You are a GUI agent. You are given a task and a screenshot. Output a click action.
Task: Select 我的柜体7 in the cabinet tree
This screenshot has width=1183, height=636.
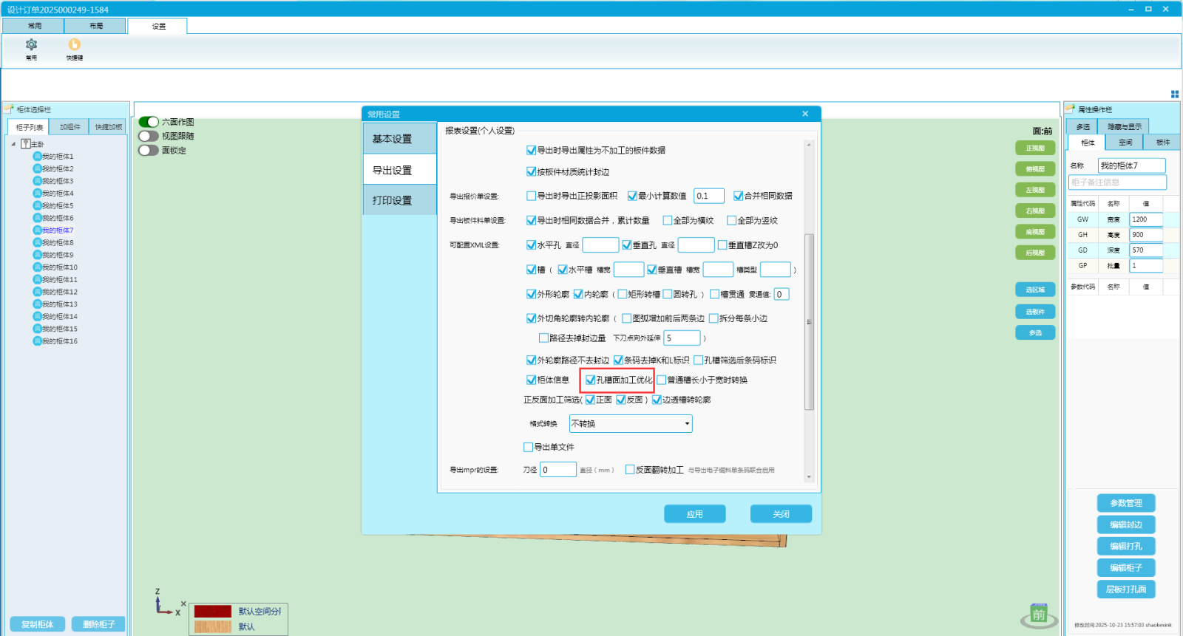58,230
